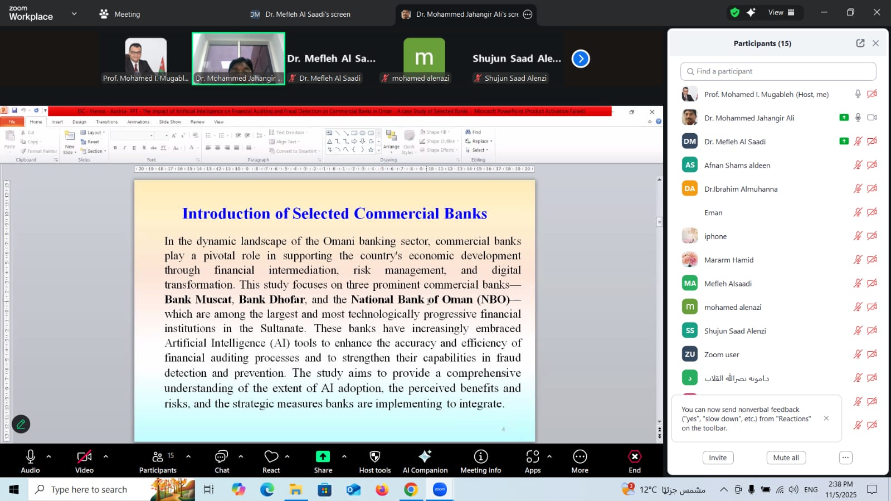The width and height of the screenshot is (891, 501).
Task: Click the red End meeting icon
Action: (x=634, y=457)
